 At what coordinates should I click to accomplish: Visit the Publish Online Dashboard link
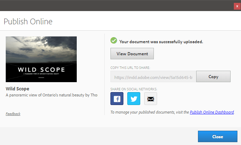[212, 112]
